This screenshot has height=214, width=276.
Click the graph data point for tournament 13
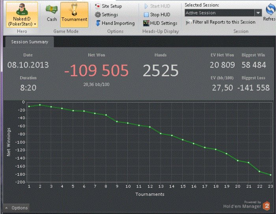(161, 133)
